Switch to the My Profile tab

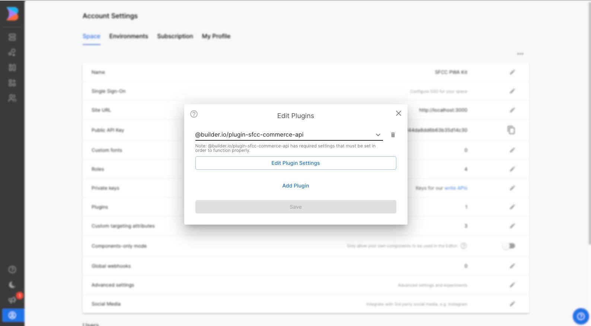click(x=216, y=36)
